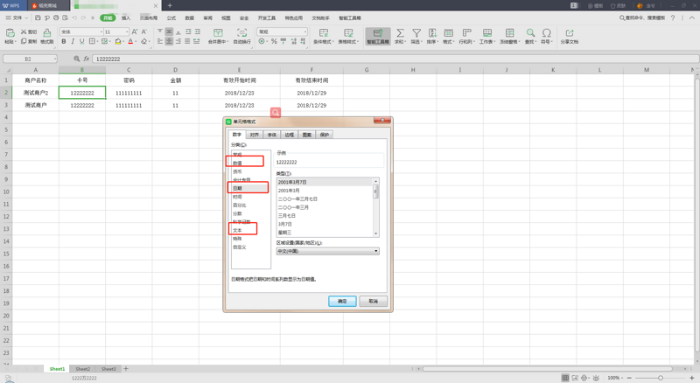Click the Find magnifier icon in ribbon

click(530, 33)
